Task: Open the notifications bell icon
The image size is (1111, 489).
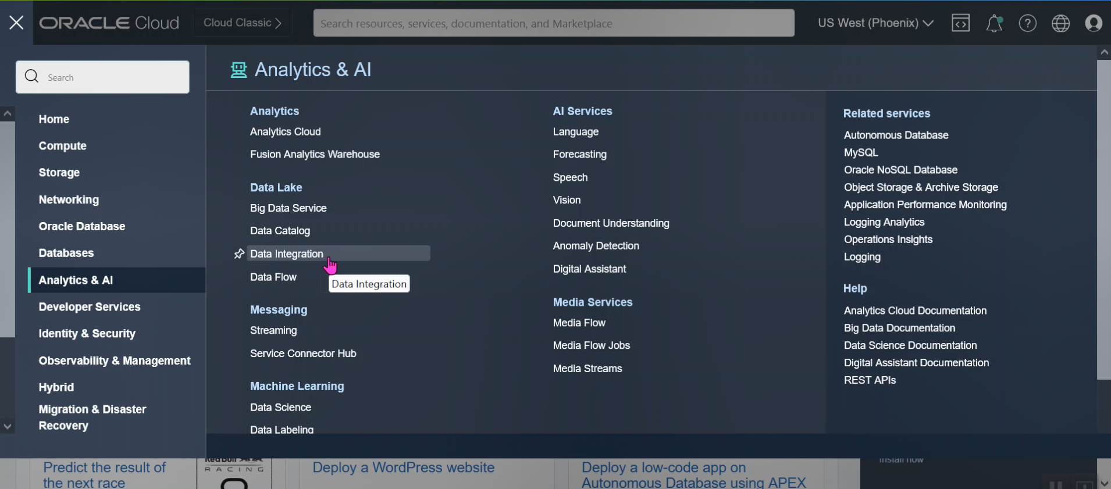Action: click(994, 23)
